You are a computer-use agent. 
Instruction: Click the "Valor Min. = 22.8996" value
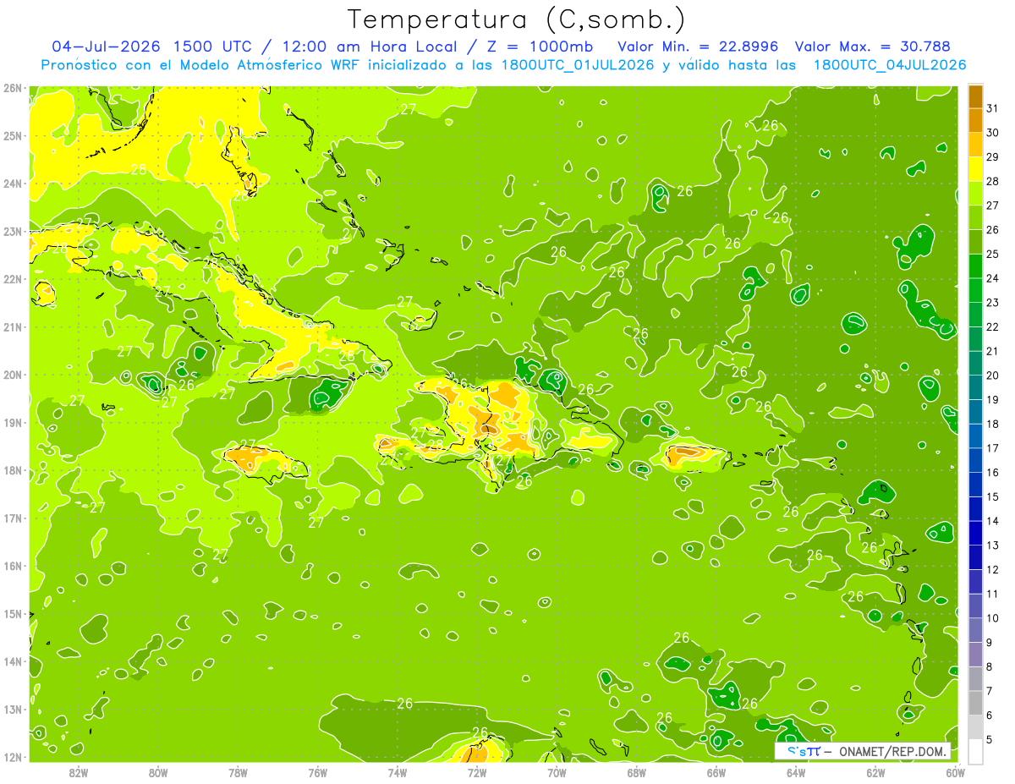(696, 47)
